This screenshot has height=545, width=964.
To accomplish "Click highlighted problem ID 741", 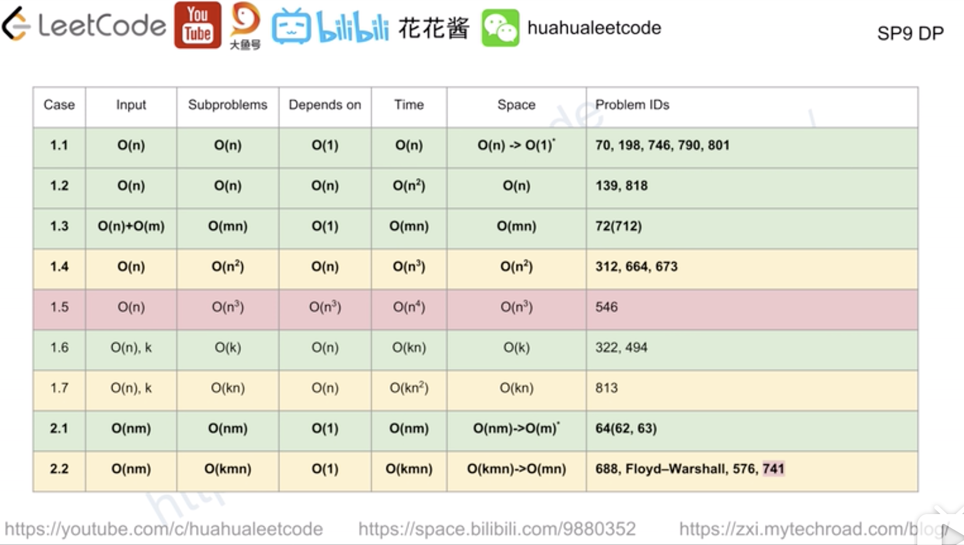I will [773, 469].
